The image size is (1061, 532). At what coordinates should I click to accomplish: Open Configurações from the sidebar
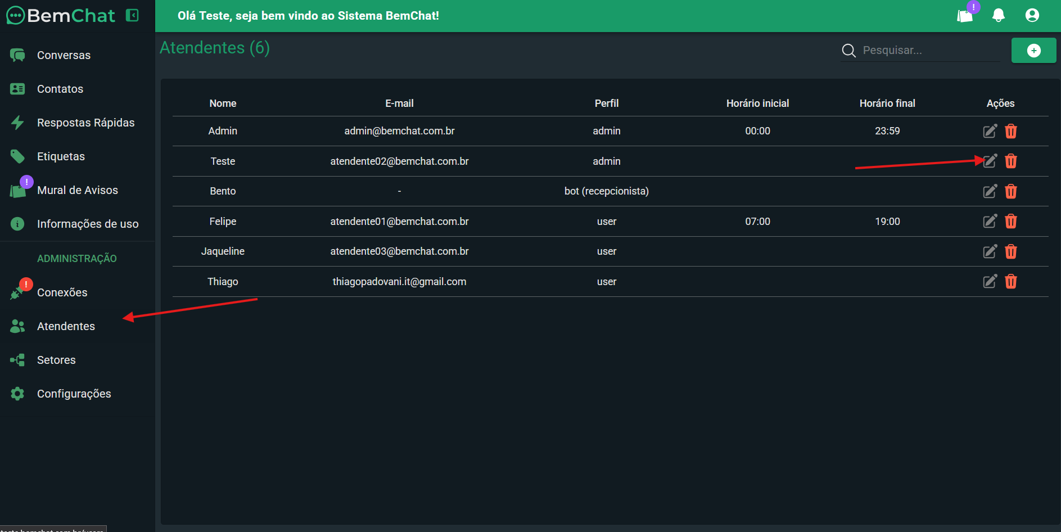point(74,394)
